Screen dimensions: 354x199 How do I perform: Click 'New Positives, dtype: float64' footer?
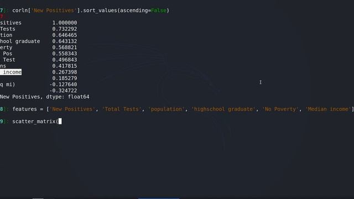pyautogui.click(x=45, y=97)
